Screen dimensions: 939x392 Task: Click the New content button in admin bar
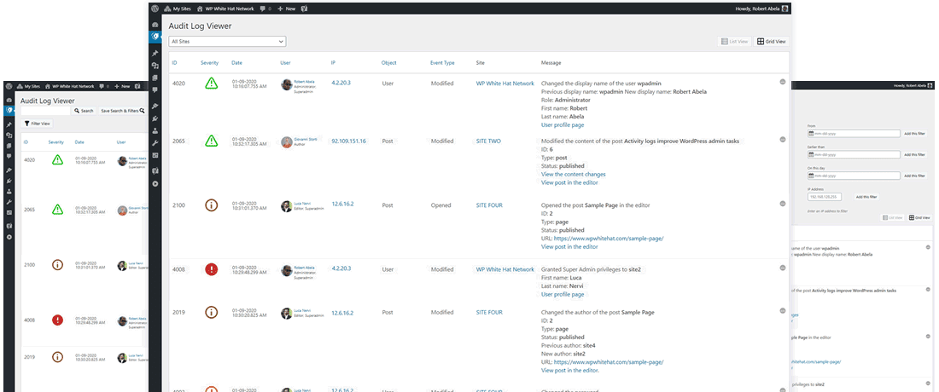287,9
